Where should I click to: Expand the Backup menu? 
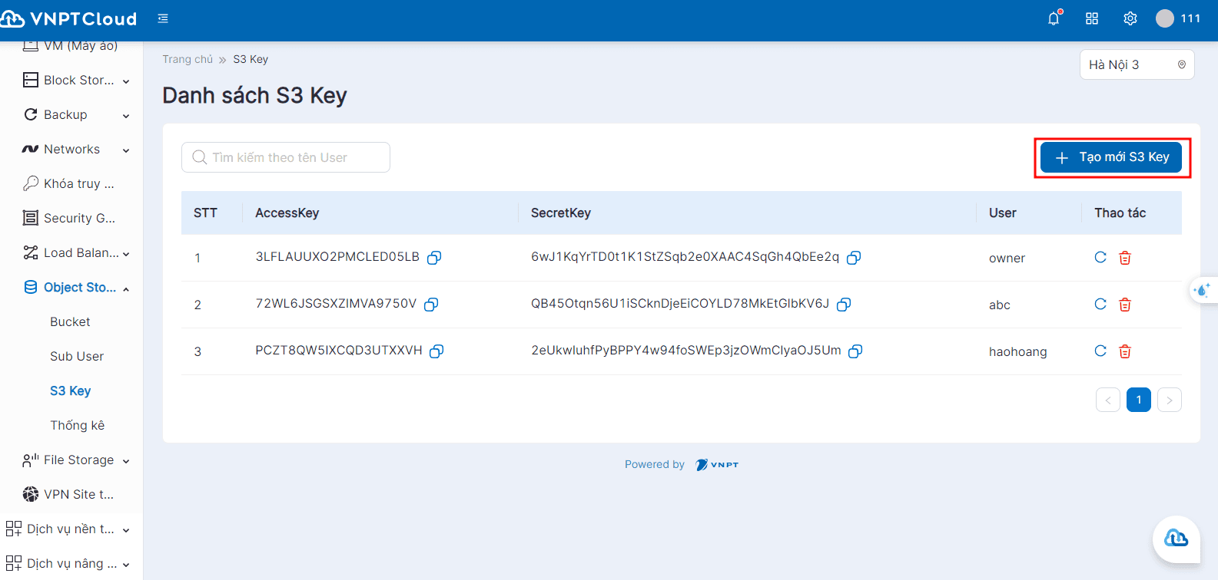click(x=77, y=114)
